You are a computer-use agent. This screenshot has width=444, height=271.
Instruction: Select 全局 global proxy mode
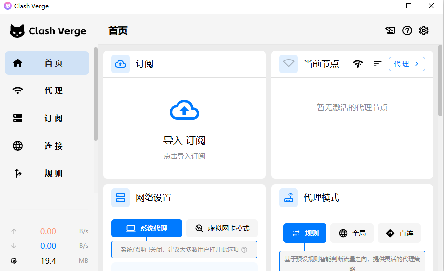[x=352, y=233]
